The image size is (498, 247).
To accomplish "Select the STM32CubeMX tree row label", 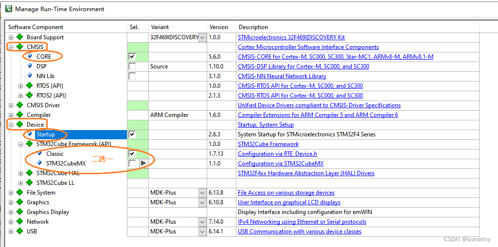I will coord(66,164).
